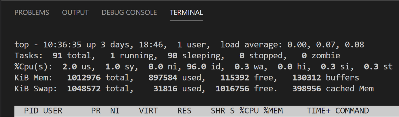Click the USER column header
Image resolution: width=399 pixels, height=117 pixels.
[53, 110]
